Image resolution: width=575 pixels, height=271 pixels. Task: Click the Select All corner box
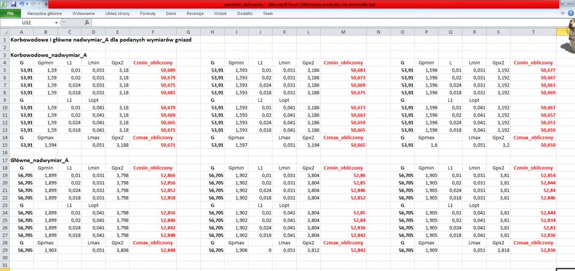4,32
